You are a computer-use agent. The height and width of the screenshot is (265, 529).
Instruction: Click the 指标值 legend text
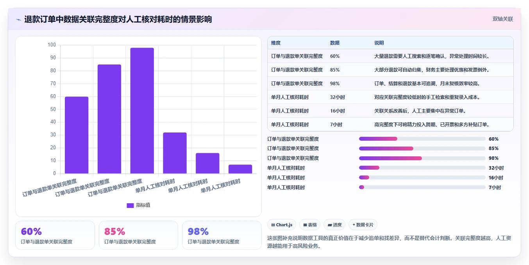pyautogui.click(x=143, y=206)
